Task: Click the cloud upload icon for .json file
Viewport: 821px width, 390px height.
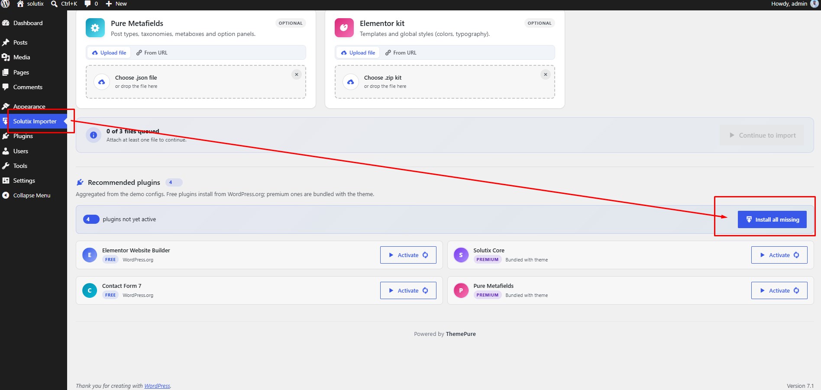Action: tap(102, 82)
